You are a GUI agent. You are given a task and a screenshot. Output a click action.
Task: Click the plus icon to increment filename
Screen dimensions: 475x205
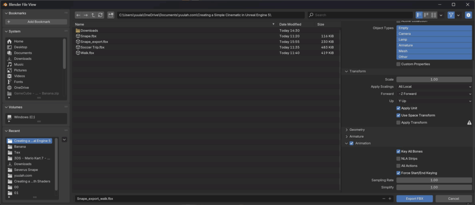pyautogui.click(x=390, y=199)
